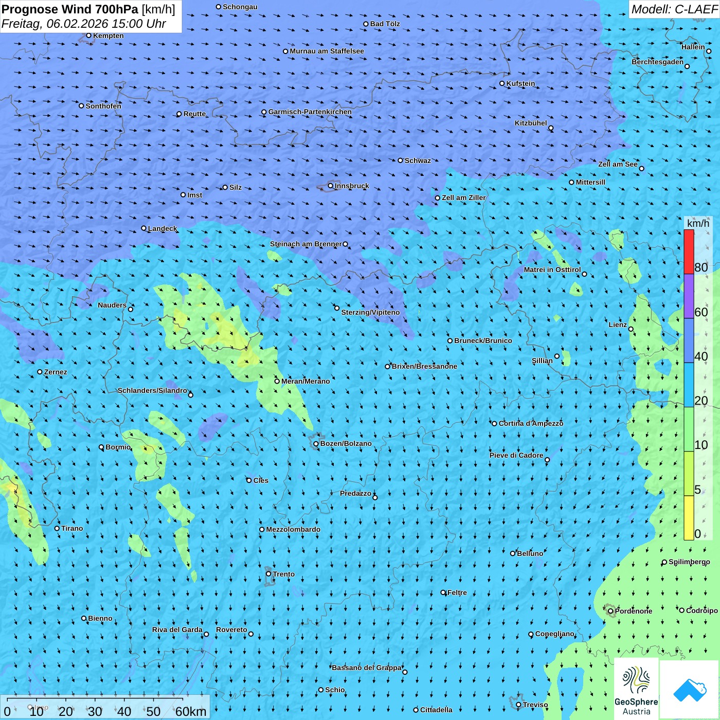Select the yellow 0–5 km/h legend color

(689, 518)
